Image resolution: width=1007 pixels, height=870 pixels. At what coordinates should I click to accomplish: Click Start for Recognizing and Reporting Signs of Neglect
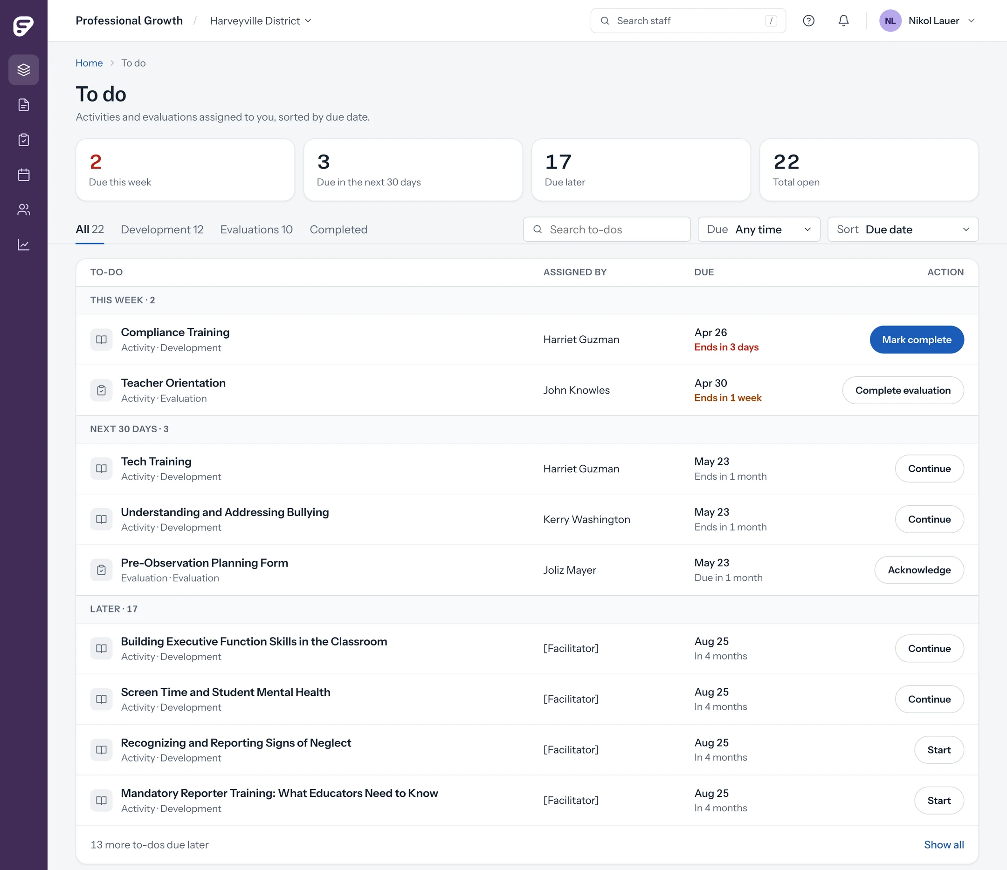click(939, 750)
